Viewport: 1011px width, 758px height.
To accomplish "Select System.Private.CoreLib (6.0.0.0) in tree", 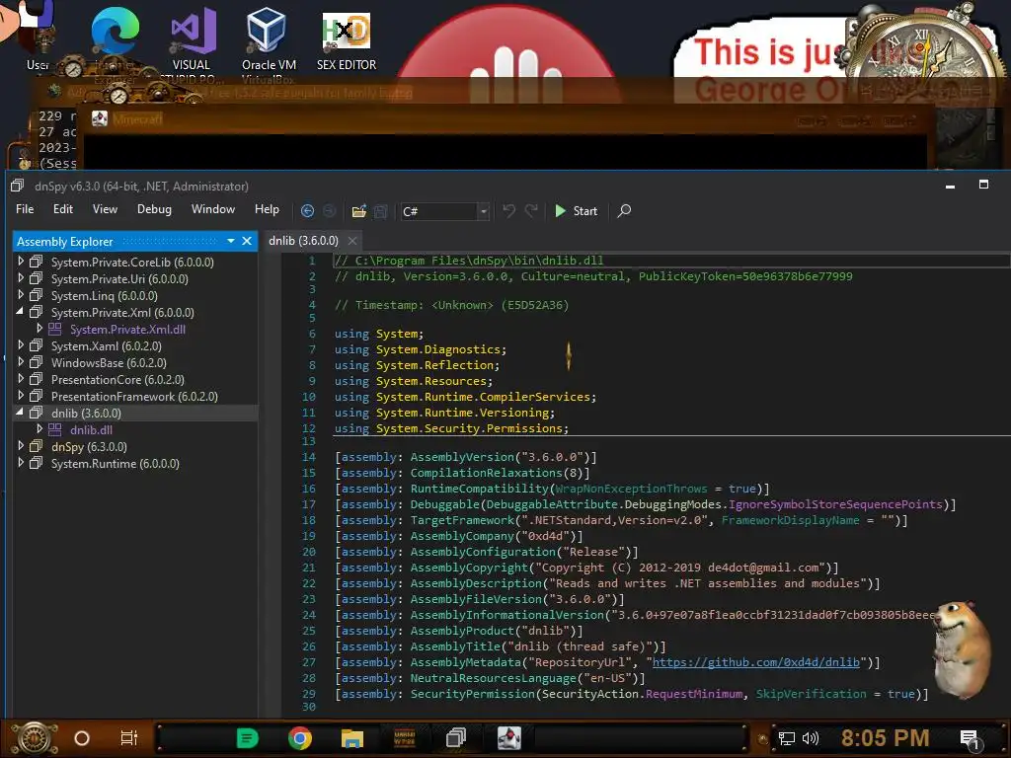I will pos(132,262).
